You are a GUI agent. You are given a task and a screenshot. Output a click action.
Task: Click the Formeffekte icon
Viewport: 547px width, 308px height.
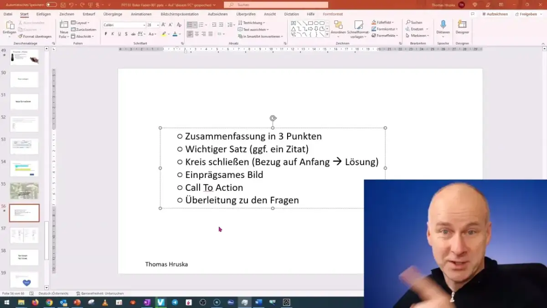(374, 36)
